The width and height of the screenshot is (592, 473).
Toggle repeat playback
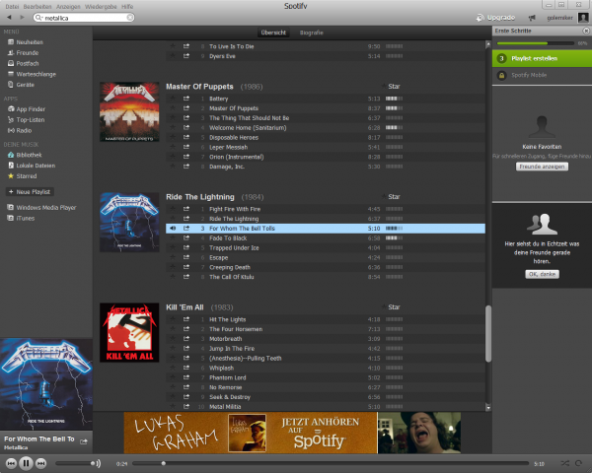tap(579, 463)
